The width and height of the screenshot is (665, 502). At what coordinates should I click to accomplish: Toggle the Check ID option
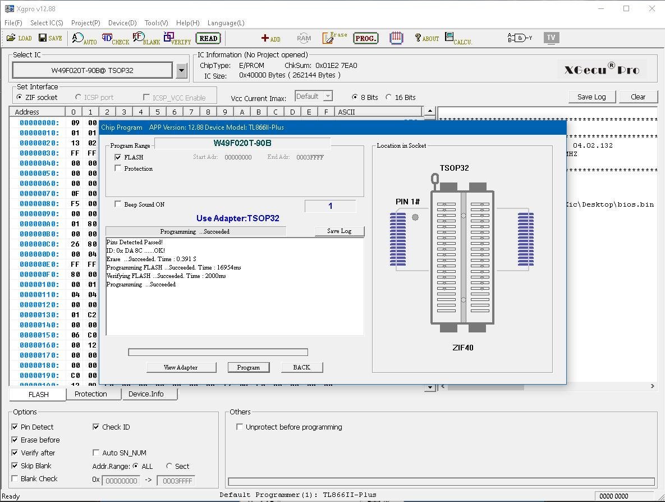point(96,427)
